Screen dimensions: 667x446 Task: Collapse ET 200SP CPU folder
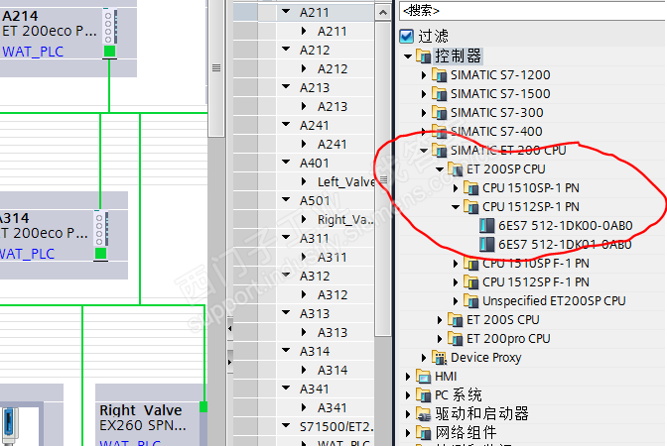(x=440, y=169)
